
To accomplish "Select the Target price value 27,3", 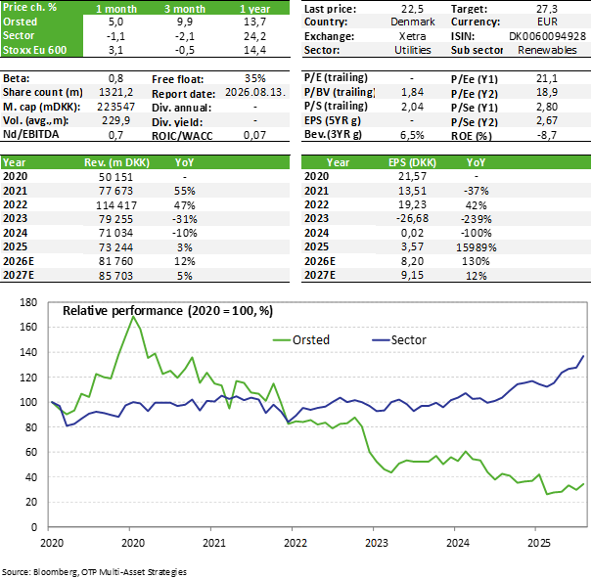I will tap(547, 8).
